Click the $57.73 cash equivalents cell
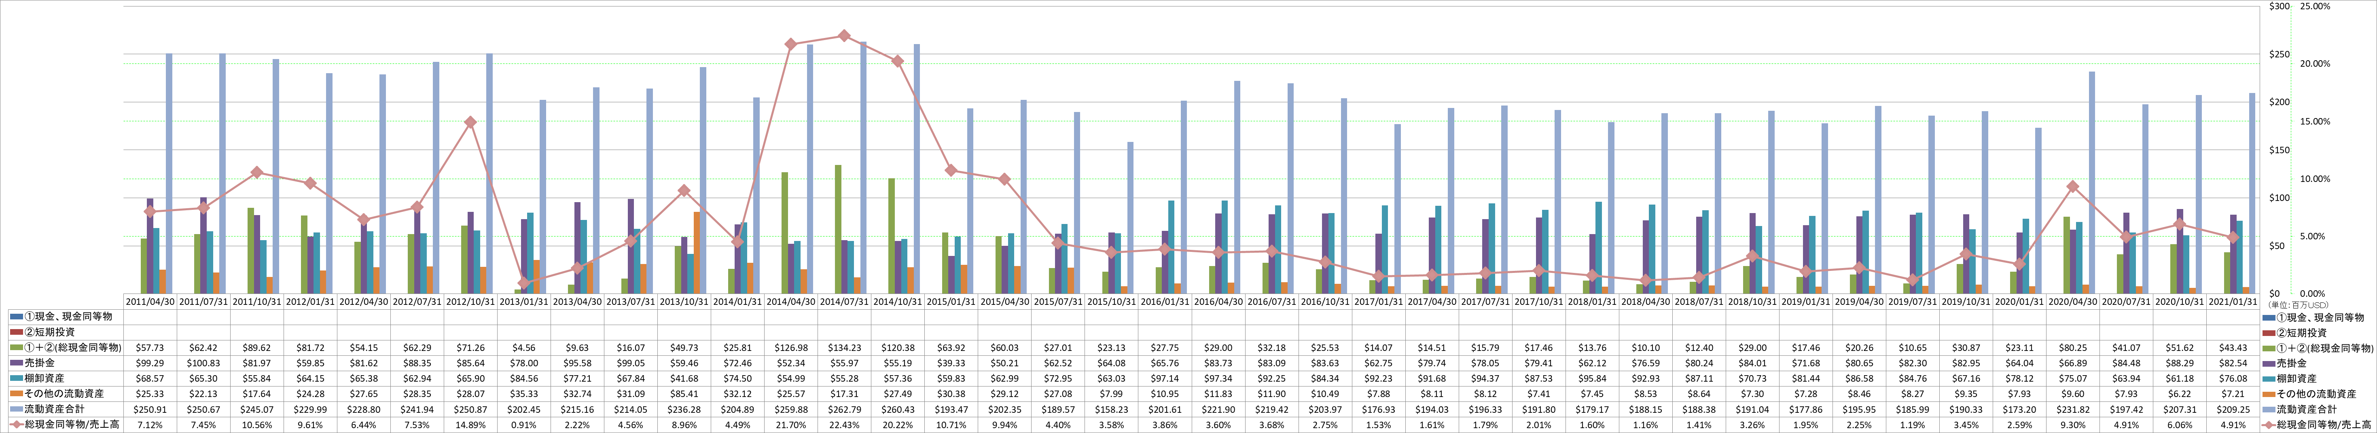The height and width of the screenshot is (433, 2377). (150, 348)
